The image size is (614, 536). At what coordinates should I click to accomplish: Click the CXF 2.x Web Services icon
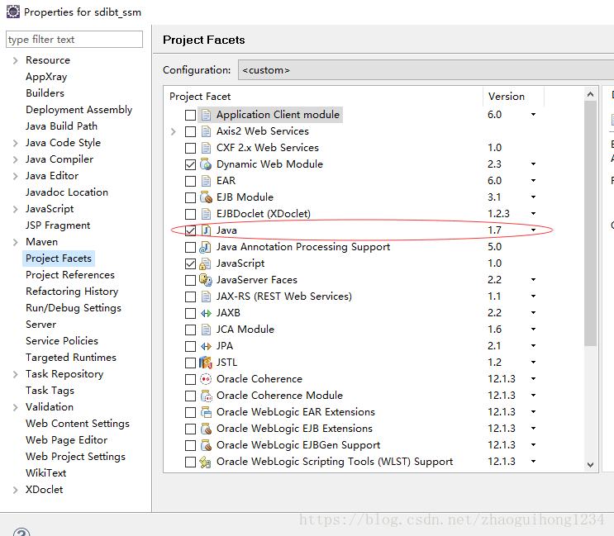coord(206,148)
